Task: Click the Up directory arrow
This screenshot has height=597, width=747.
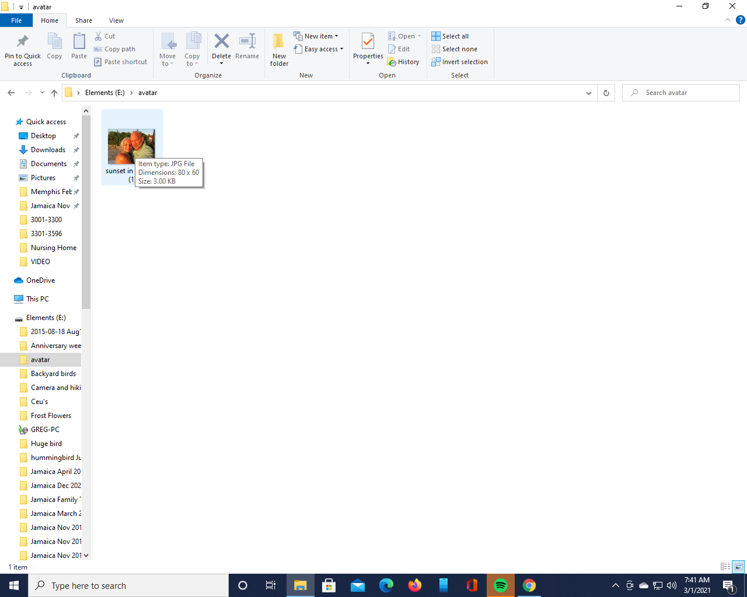Action: (54, 93)
